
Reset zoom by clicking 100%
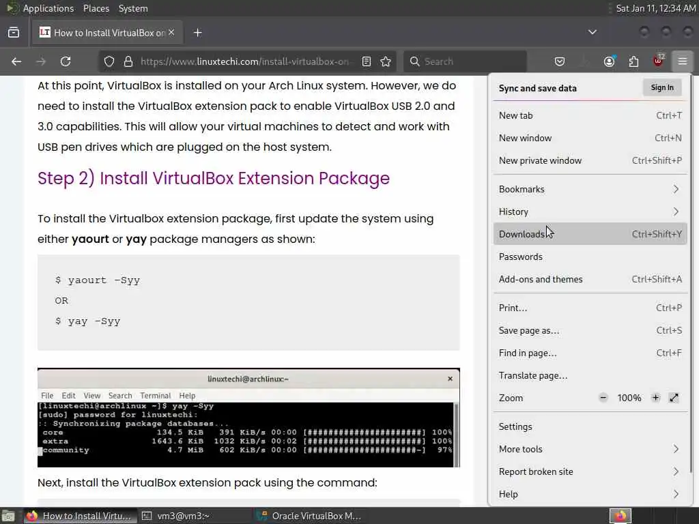pos(629,398)
